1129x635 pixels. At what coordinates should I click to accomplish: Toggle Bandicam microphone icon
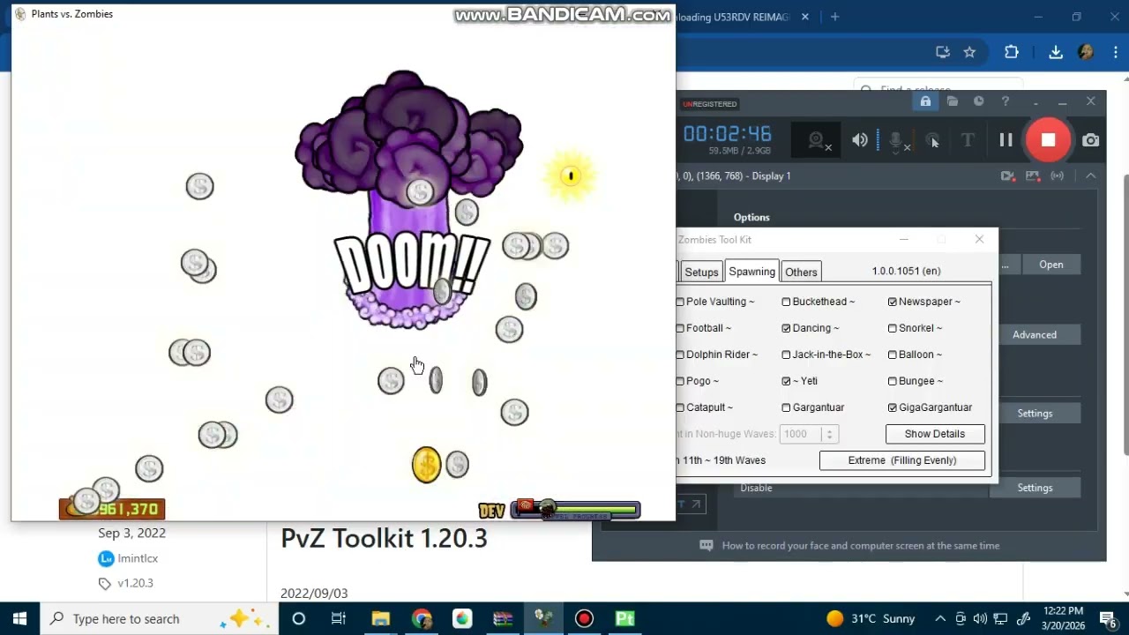[897, 140]
